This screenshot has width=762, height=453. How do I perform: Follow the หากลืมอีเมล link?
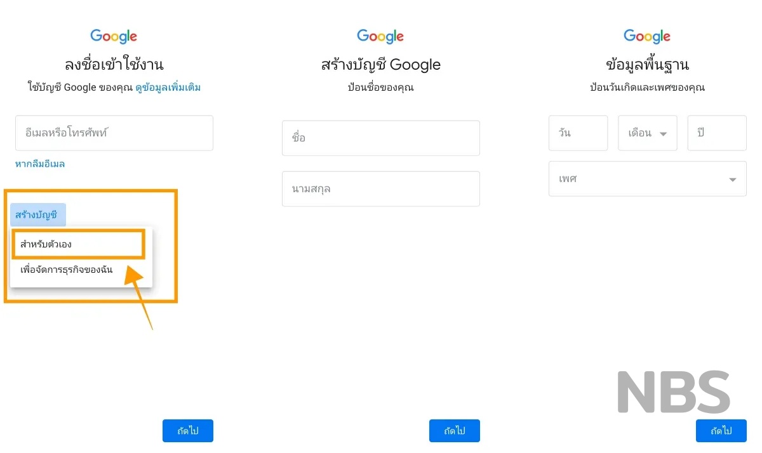pos(40,164)
